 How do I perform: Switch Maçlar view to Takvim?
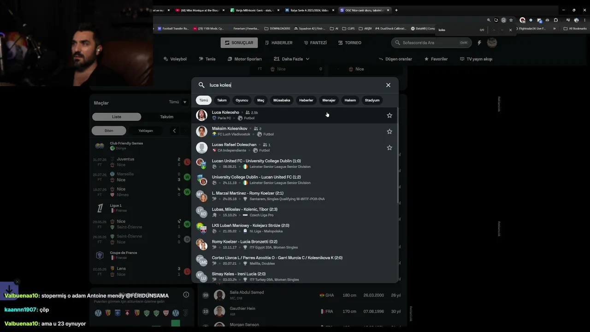[166, 117]
